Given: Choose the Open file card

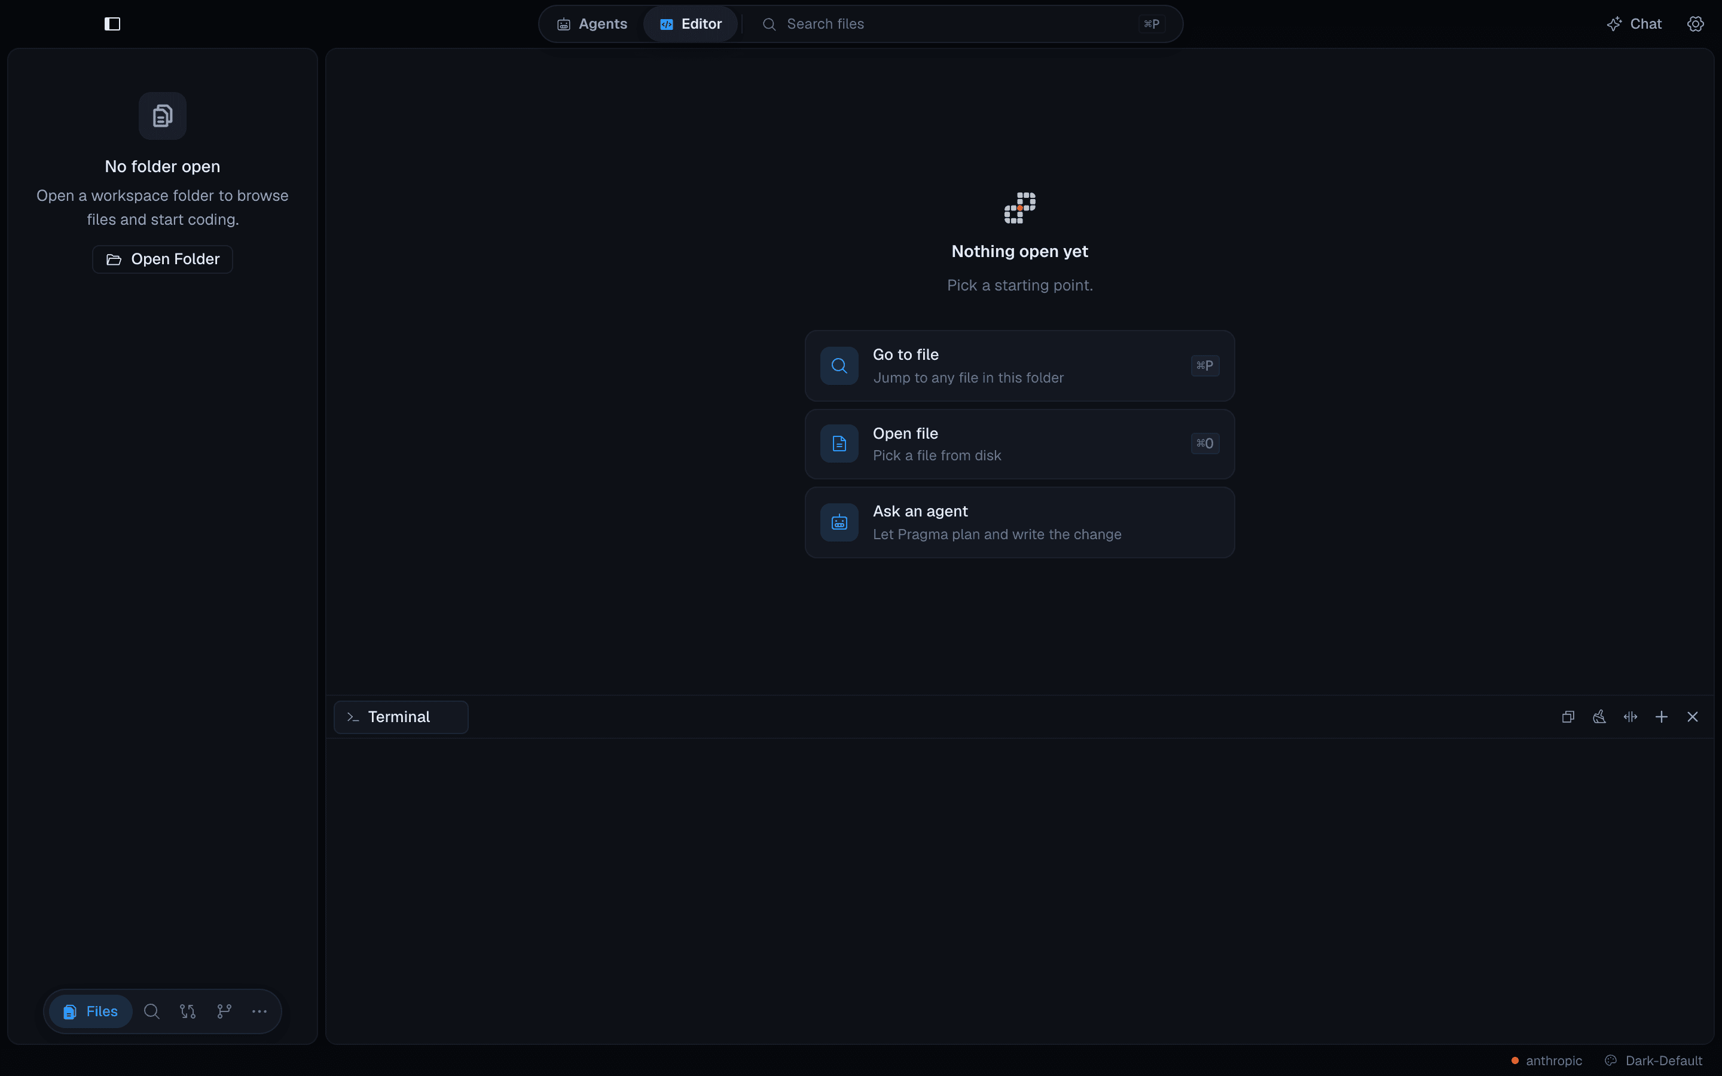Looking at the screenshot, I should [x=1019, y=444].
